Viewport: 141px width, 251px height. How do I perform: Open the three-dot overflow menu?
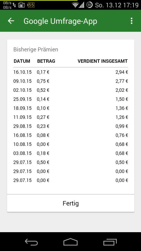(x=131, y=21)
